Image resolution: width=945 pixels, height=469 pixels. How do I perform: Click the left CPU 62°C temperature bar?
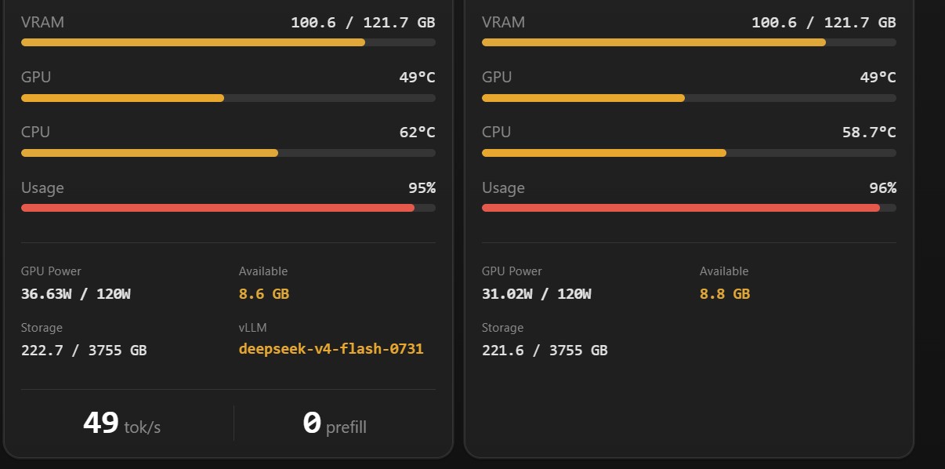tap(228, 153)
